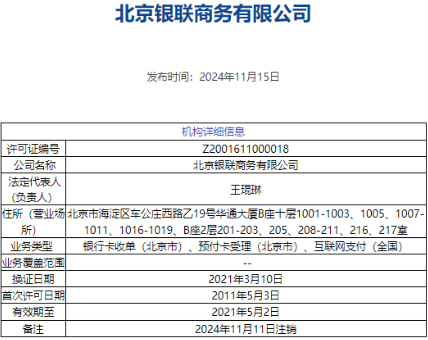Click the 许可证编号 label cell
The width and height of the screenshot is (428, 340).
(x=33, y=149)
